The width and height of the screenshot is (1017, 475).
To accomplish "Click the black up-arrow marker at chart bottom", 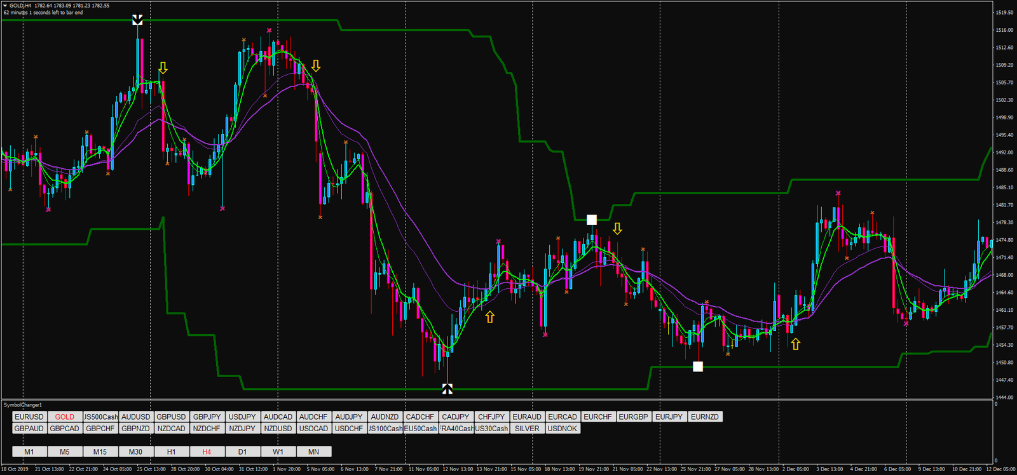I will pyautogui.click(x=447, y=389).
